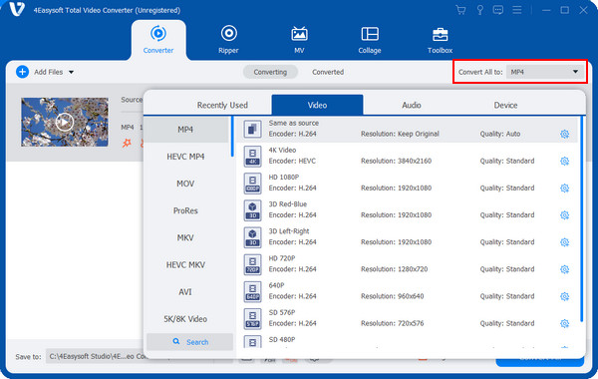This screenshot has width=598, height=379.
Task: Click the Resolution: 720x576 text
Action: point(393,324)
